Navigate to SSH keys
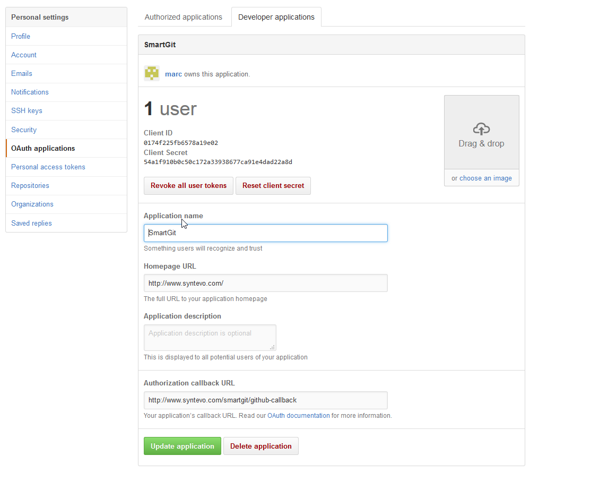Screen dimensions: 608x481 click(27, 110)
